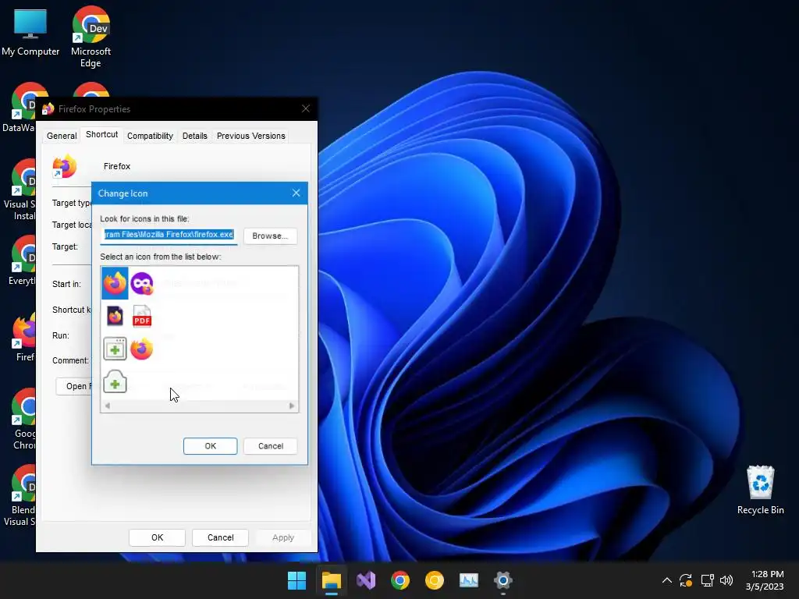This screenshot has width=799, height=599.
Task: Choose the purple private browsing mask icon
Action: coord(142,283)
